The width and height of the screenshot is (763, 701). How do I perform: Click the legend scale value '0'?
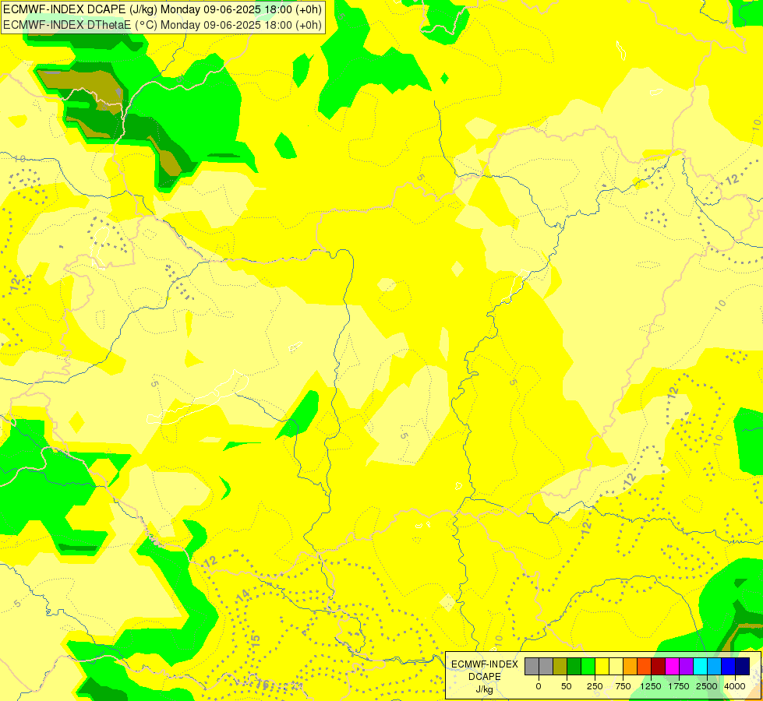coord(539,686)
